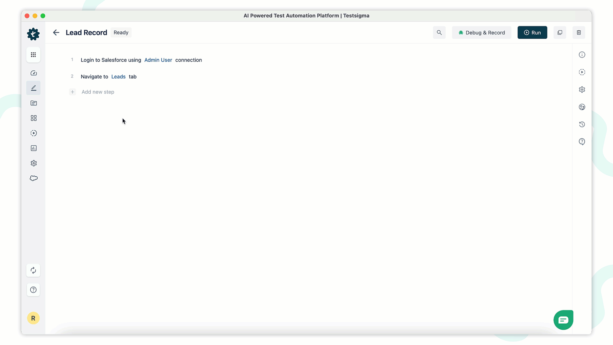Select the test cases pencil icon

pos(34,88)
